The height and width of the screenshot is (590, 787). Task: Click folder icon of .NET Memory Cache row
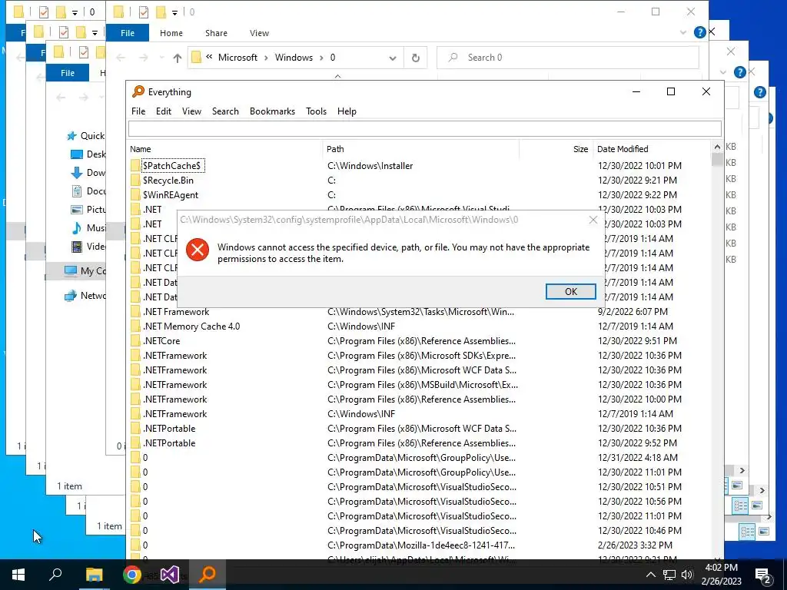[135, 326]
